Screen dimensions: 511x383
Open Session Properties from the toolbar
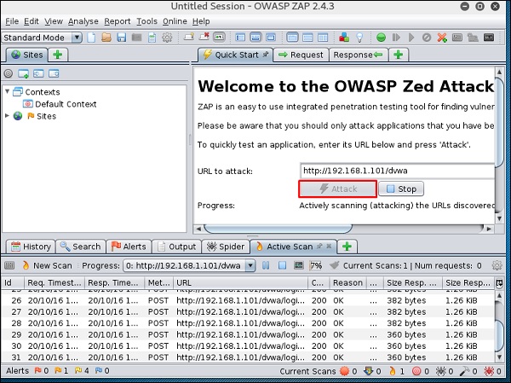(x=152, y=38)
